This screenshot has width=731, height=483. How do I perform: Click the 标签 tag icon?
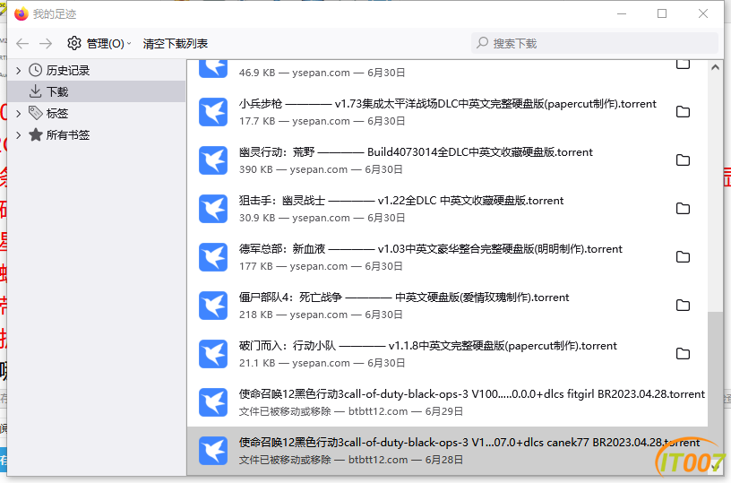coord(36,113)
